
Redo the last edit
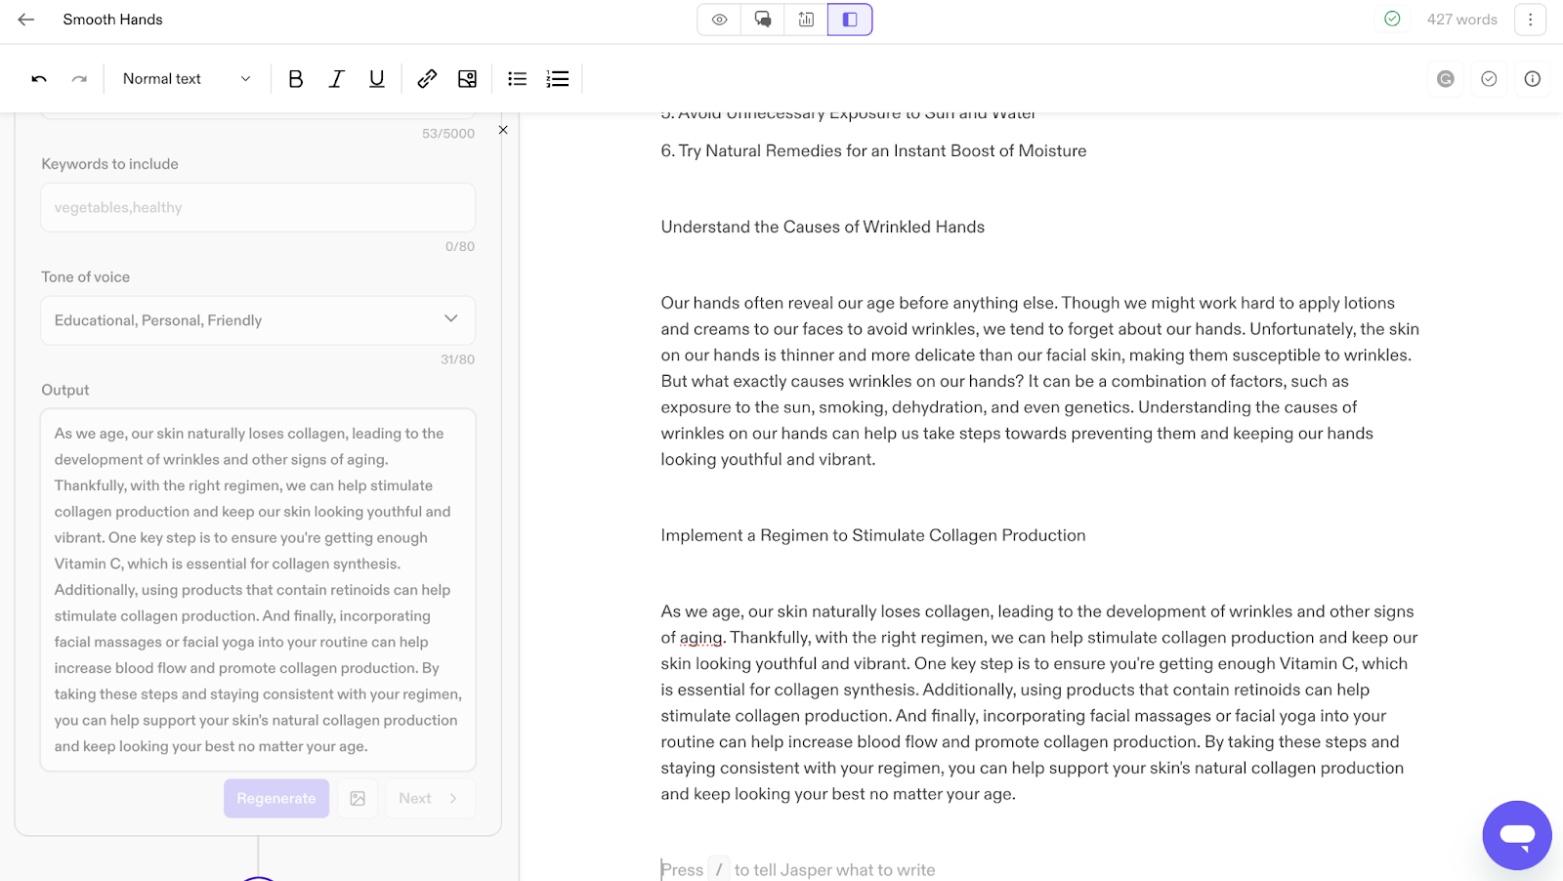(79, 79)
